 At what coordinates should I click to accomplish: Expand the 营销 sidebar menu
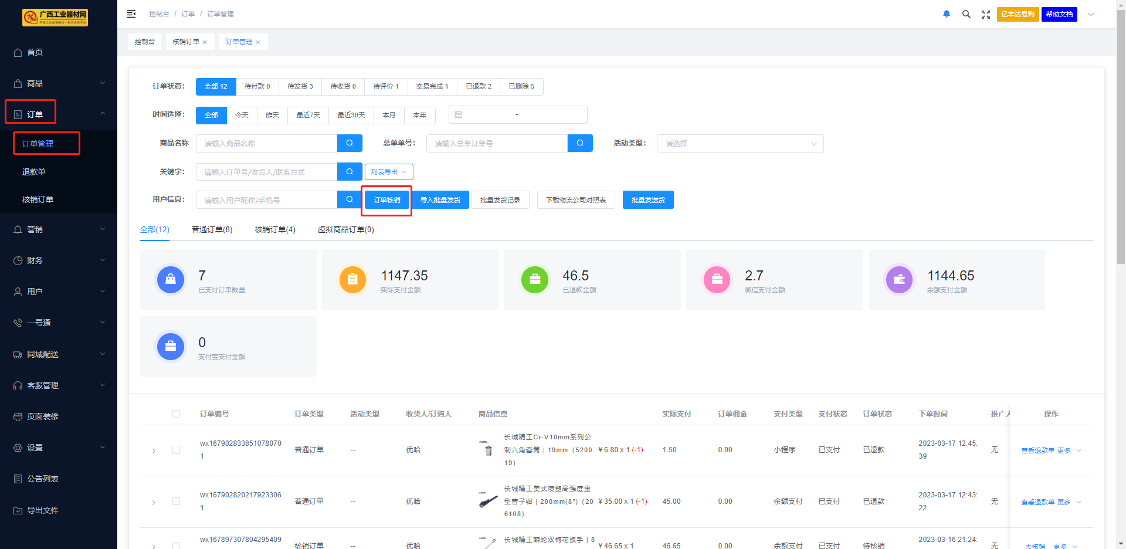[59, 229]
